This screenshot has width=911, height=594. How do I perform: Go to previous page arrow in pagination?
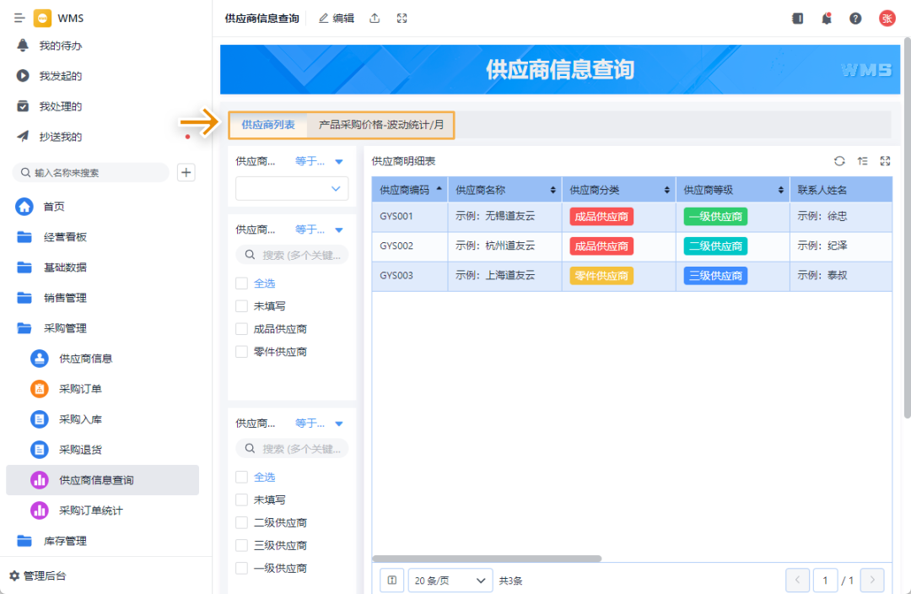(x=797, y=580)
